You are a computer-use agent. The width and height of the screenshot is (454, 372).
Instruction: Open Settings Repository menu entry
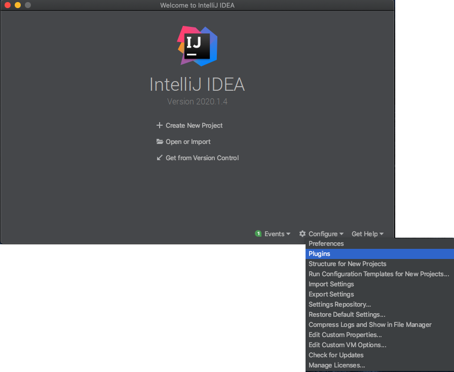380,304
